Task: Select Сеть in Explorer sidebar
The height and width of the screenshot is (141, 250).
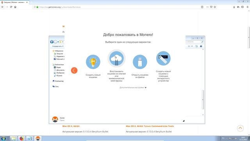Action: [x=55, y=87]
